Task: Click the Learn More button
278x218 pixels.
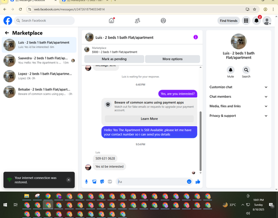Action: 149,118
